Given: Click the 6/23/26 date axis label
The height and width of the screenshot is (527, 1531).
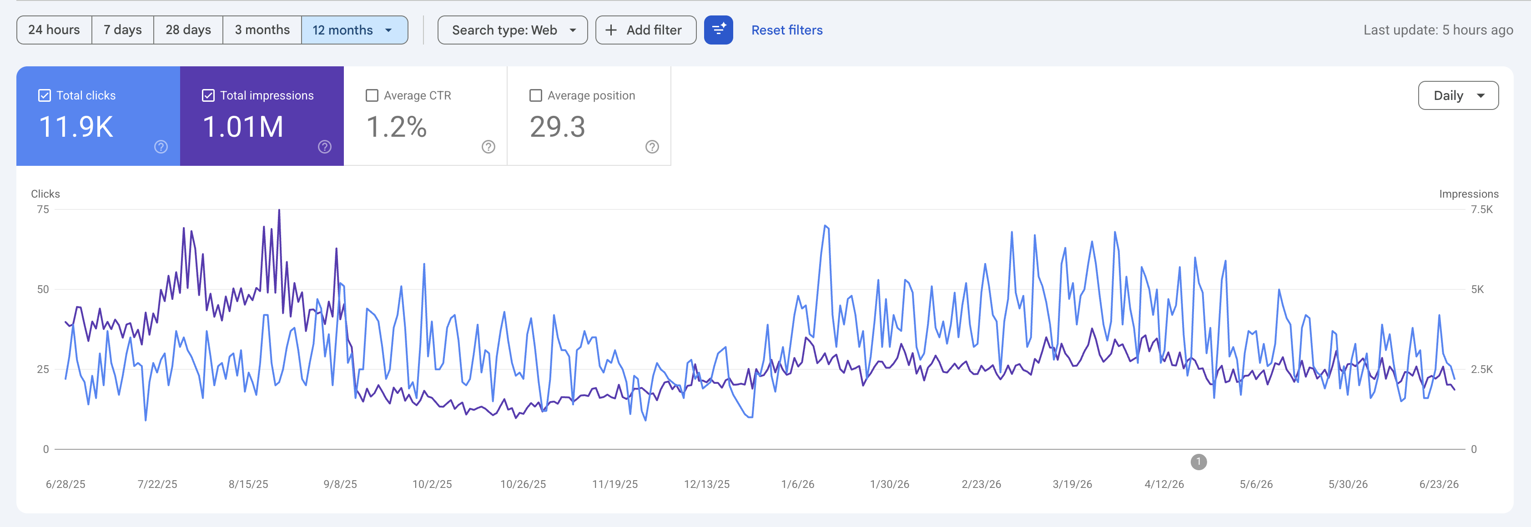Looking at the screenshot, I should pos(1439,484).
